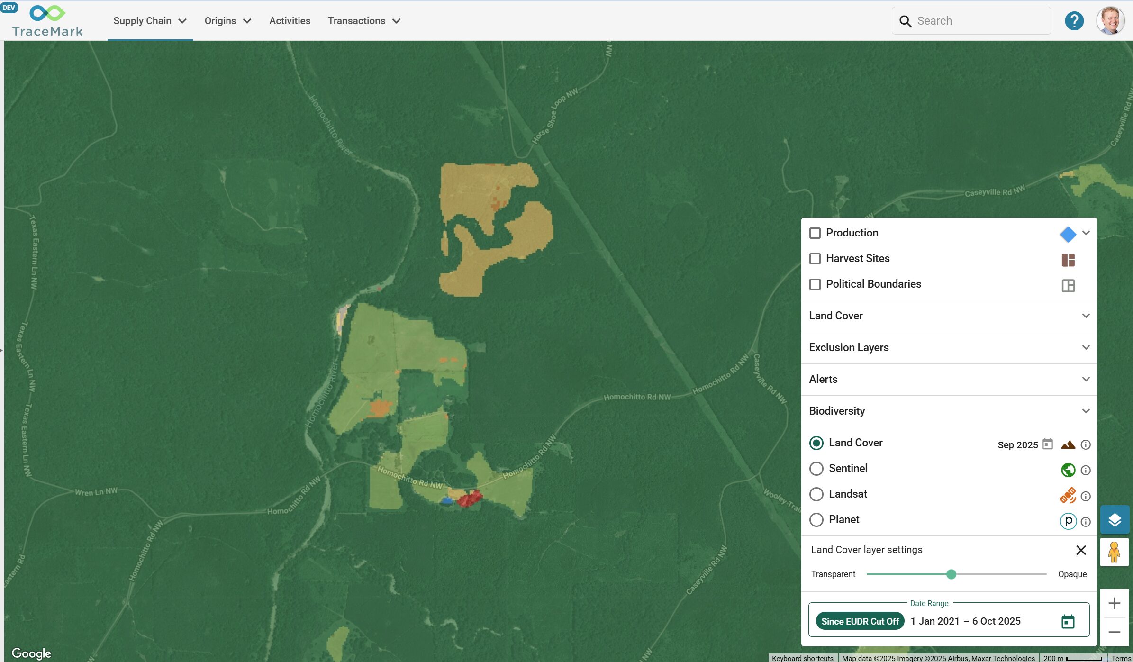The image size is (1133, 662).
Task: Click the Planet layer info icon
Action: 1086,521
